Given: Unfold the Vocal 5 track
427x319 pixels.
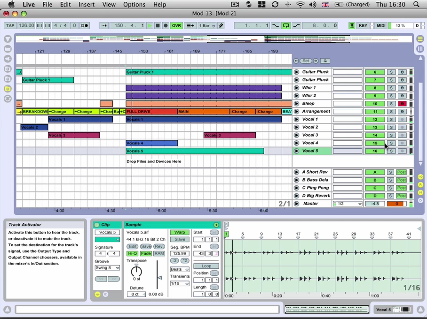Looking at the screenshot, I should [297, 151].
